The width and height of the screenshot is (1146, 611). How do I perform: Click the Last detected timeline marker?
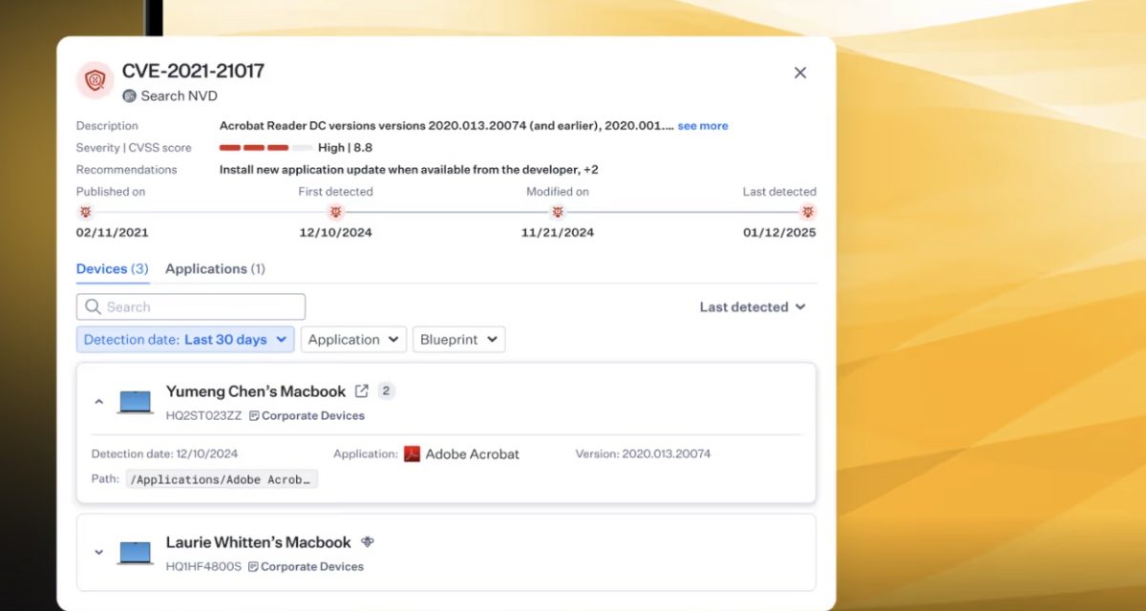808,212
